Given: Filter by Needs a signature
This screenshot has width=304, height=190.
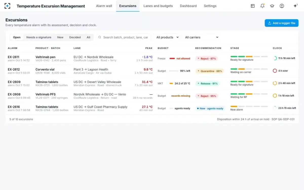Looking at the screenshot, I should [39, 37].
